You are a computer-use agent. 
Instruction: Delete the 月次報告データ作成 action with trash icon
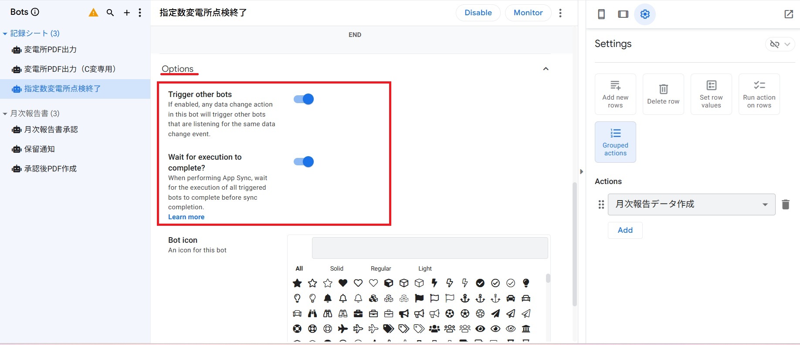pyautogui.click(x=786, y=204)
